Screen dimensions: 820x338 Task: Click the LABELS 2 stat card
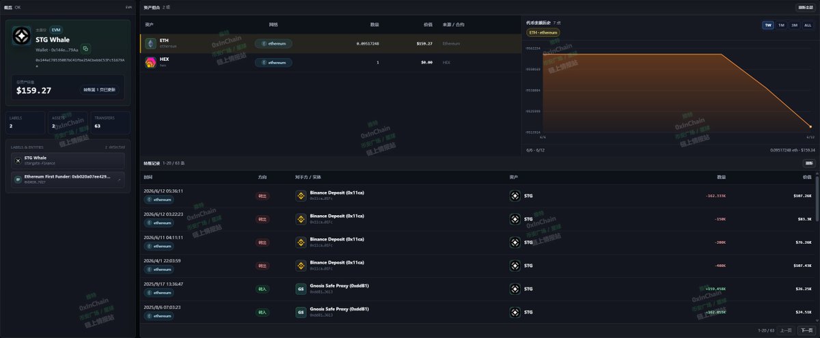25,122
